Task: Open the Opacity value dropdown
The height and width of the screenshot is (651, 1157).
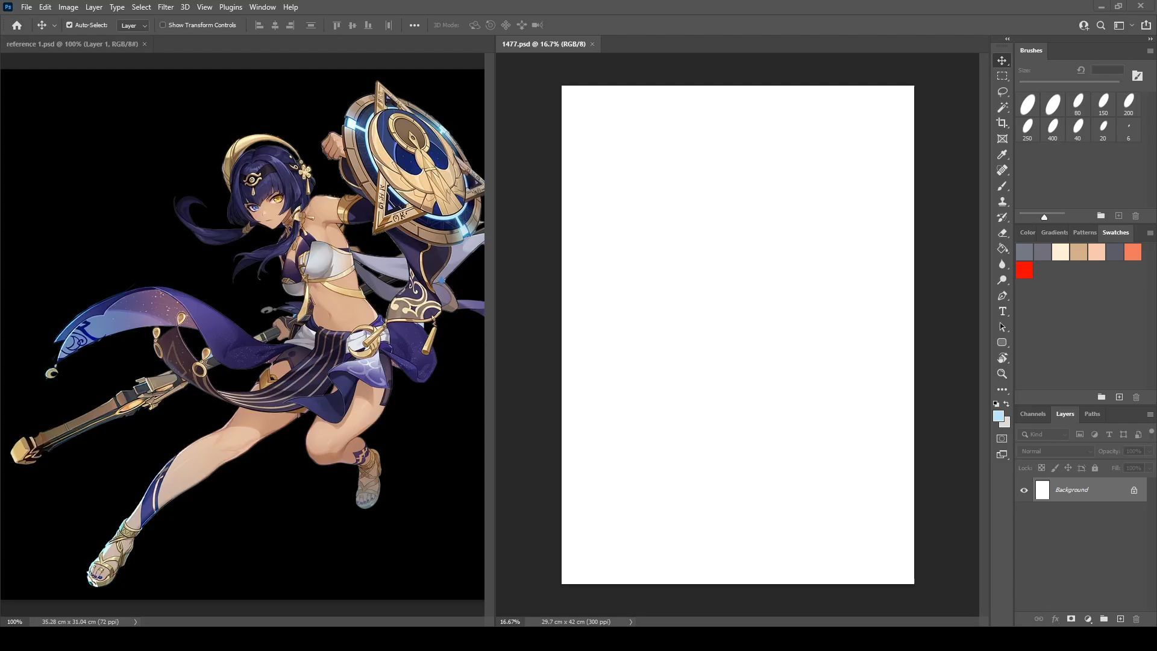Action: (x=1149, y=451)
